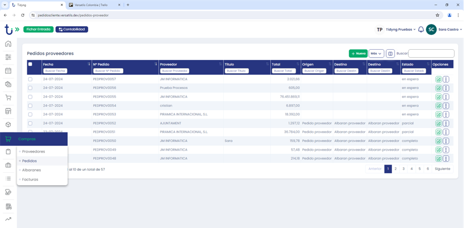Screen dimensions: 464x228
Task: Click the notification bell icon
Action: tap(421, 30)
